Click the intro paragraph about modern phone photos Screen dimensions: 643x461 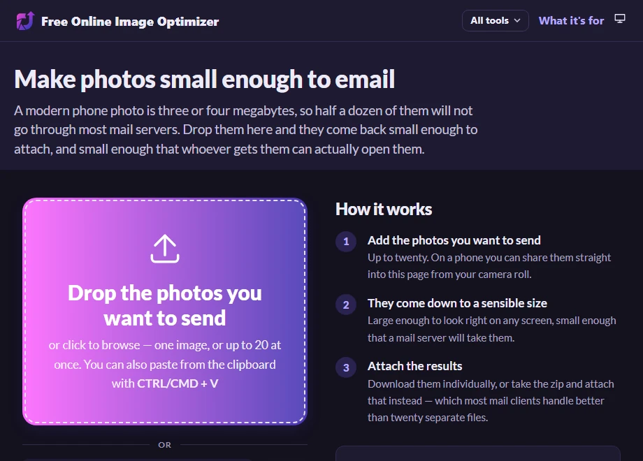[245, 130]
